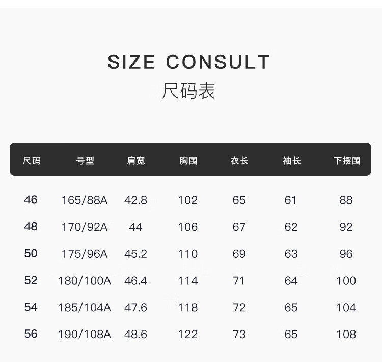Viewport: 382px width, 362px height.
Task: Click chest value 122
Action: [188, 334]
